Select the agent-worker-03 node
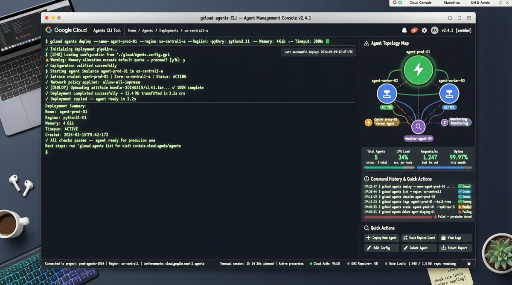Viewport: 512px width, 285px height. click(x=449, y=93)
